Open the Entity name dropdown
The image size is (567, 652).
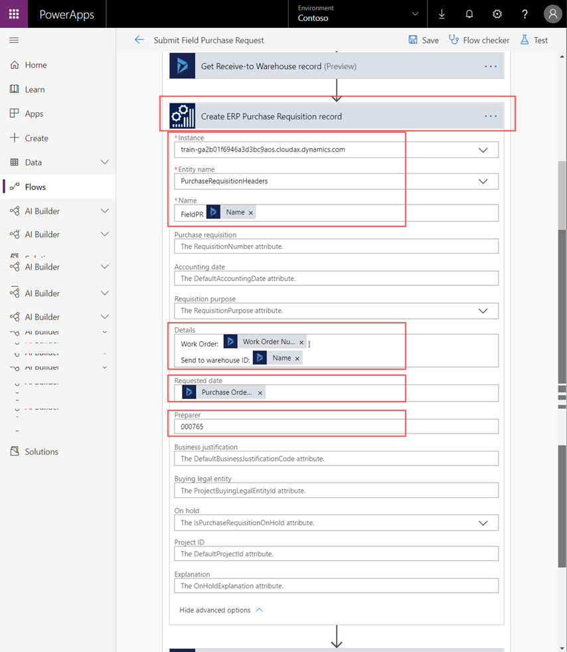(483, 181)
